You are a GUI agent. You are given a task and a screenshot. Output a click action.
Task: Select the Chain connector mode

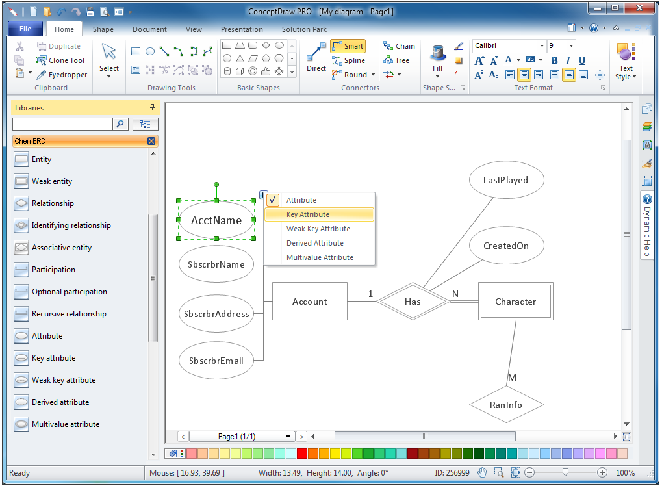pyautogui.click(x=399, y=46)
